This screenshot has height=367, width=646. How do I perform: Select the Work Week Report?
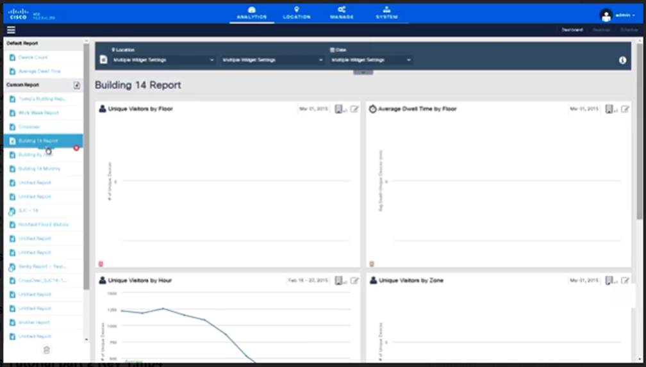[x=38, y=113]
